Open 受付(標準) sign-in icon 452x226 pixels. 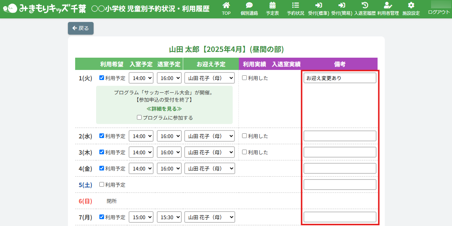[318, 5]
